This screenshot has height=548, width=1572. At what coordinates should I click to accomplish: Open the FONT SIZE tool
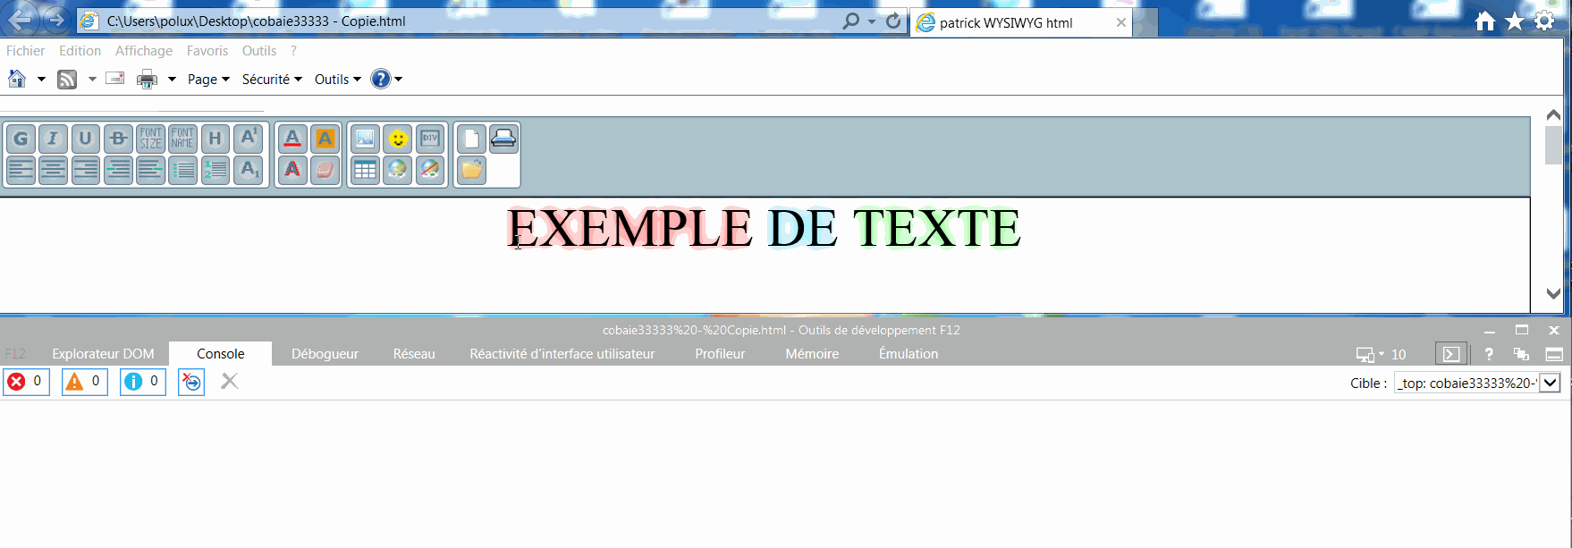150,139
